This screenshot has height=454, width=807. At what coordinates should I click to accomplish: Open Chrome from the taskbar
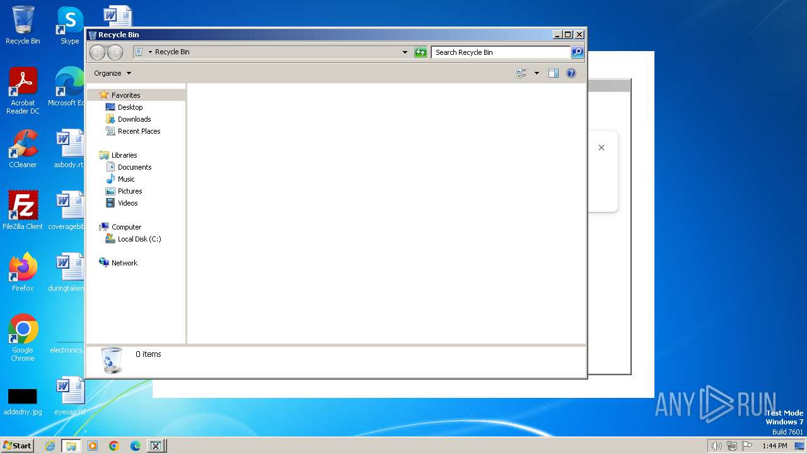pyautogui.click(x=114, y=446)
